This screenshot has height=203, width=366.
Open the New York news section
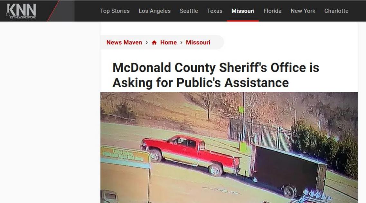click(x=303, y=11)
